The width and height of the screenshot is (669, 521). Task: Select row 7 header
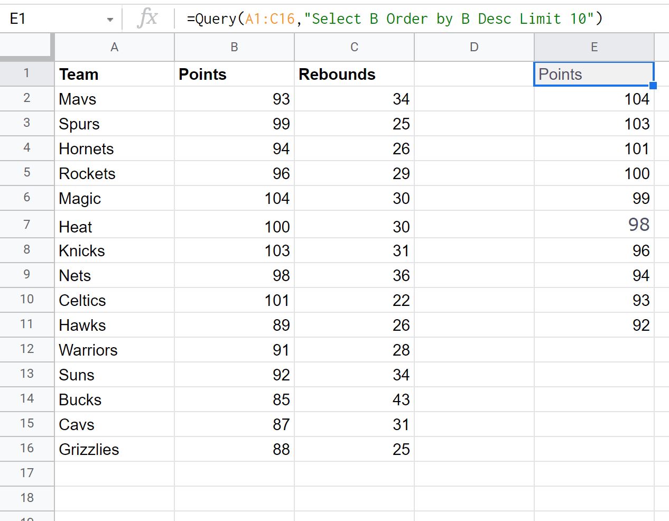coord(26,225)
